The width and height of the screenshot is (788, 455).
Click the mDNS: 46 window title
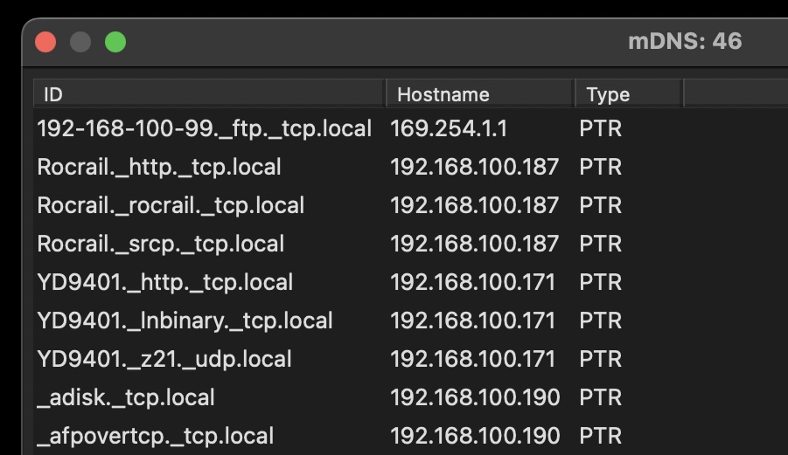(x=684, y=41)
